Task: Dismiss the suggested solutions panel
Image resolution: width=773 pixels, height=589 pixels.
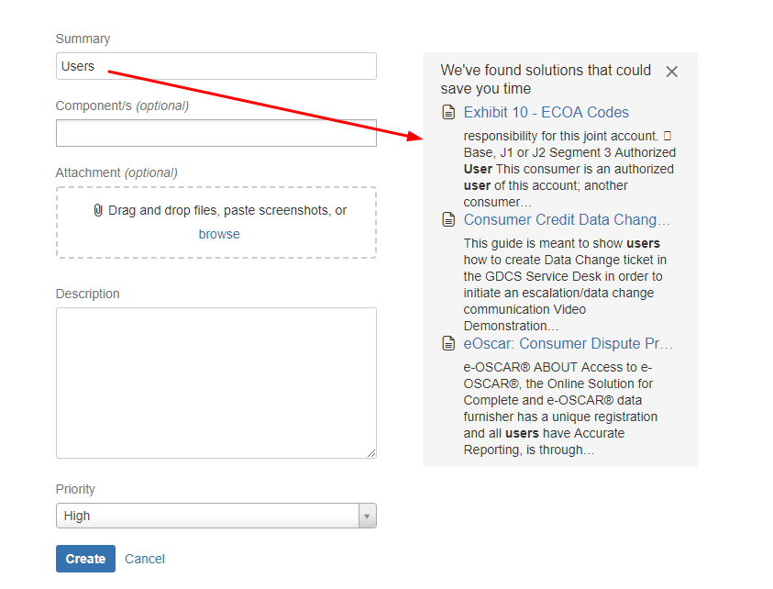Action: point(671,72)
